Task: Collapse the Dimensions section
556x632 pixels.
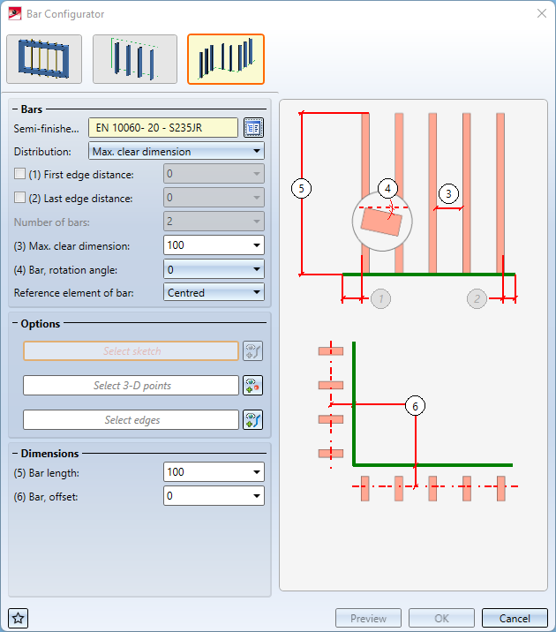Action: (x=15, y=454)
